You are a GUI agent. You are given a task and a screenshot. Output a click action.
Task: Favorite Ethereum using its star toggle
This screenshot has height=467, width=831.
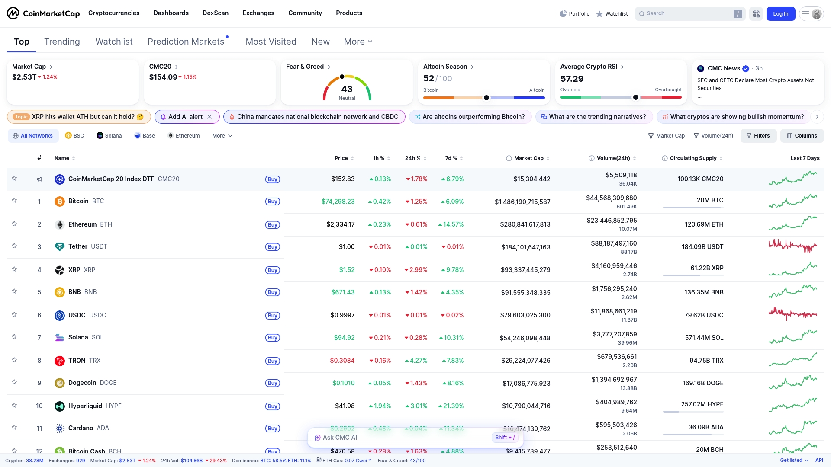click(14, 223)
